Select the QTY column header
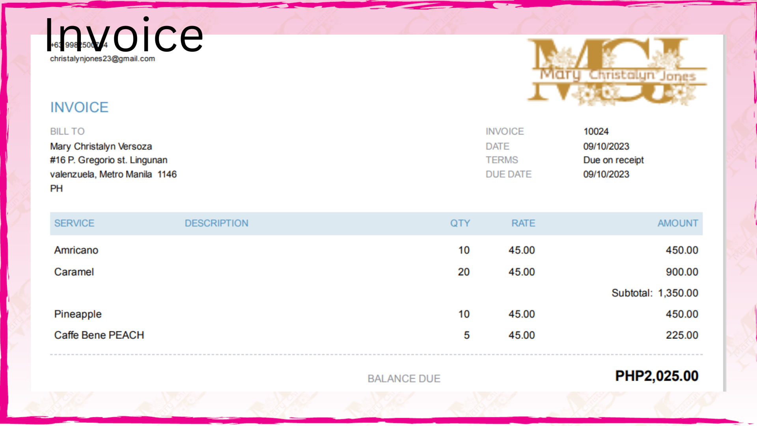Viewport: 757px width, 426px height. coord(460,223)
